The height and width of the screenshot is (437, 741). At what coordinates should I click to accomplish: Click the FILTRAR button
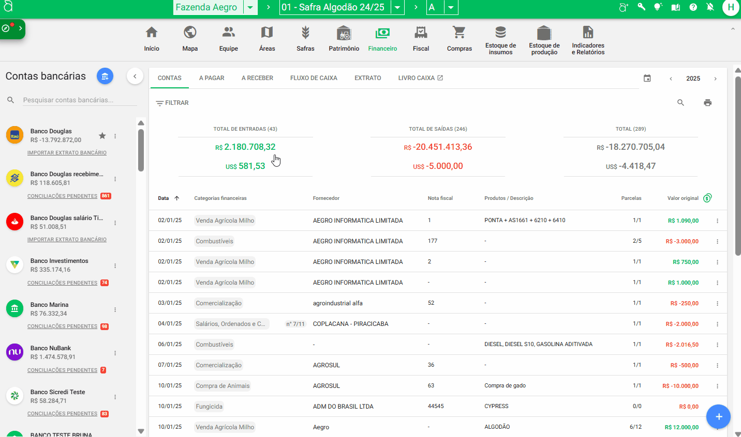(x=172, y=103)
